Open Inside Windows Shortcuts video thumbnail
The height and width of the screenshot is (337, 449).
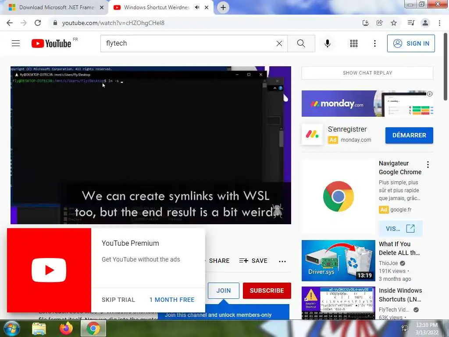pyautogui.click(x=338, y=303)
